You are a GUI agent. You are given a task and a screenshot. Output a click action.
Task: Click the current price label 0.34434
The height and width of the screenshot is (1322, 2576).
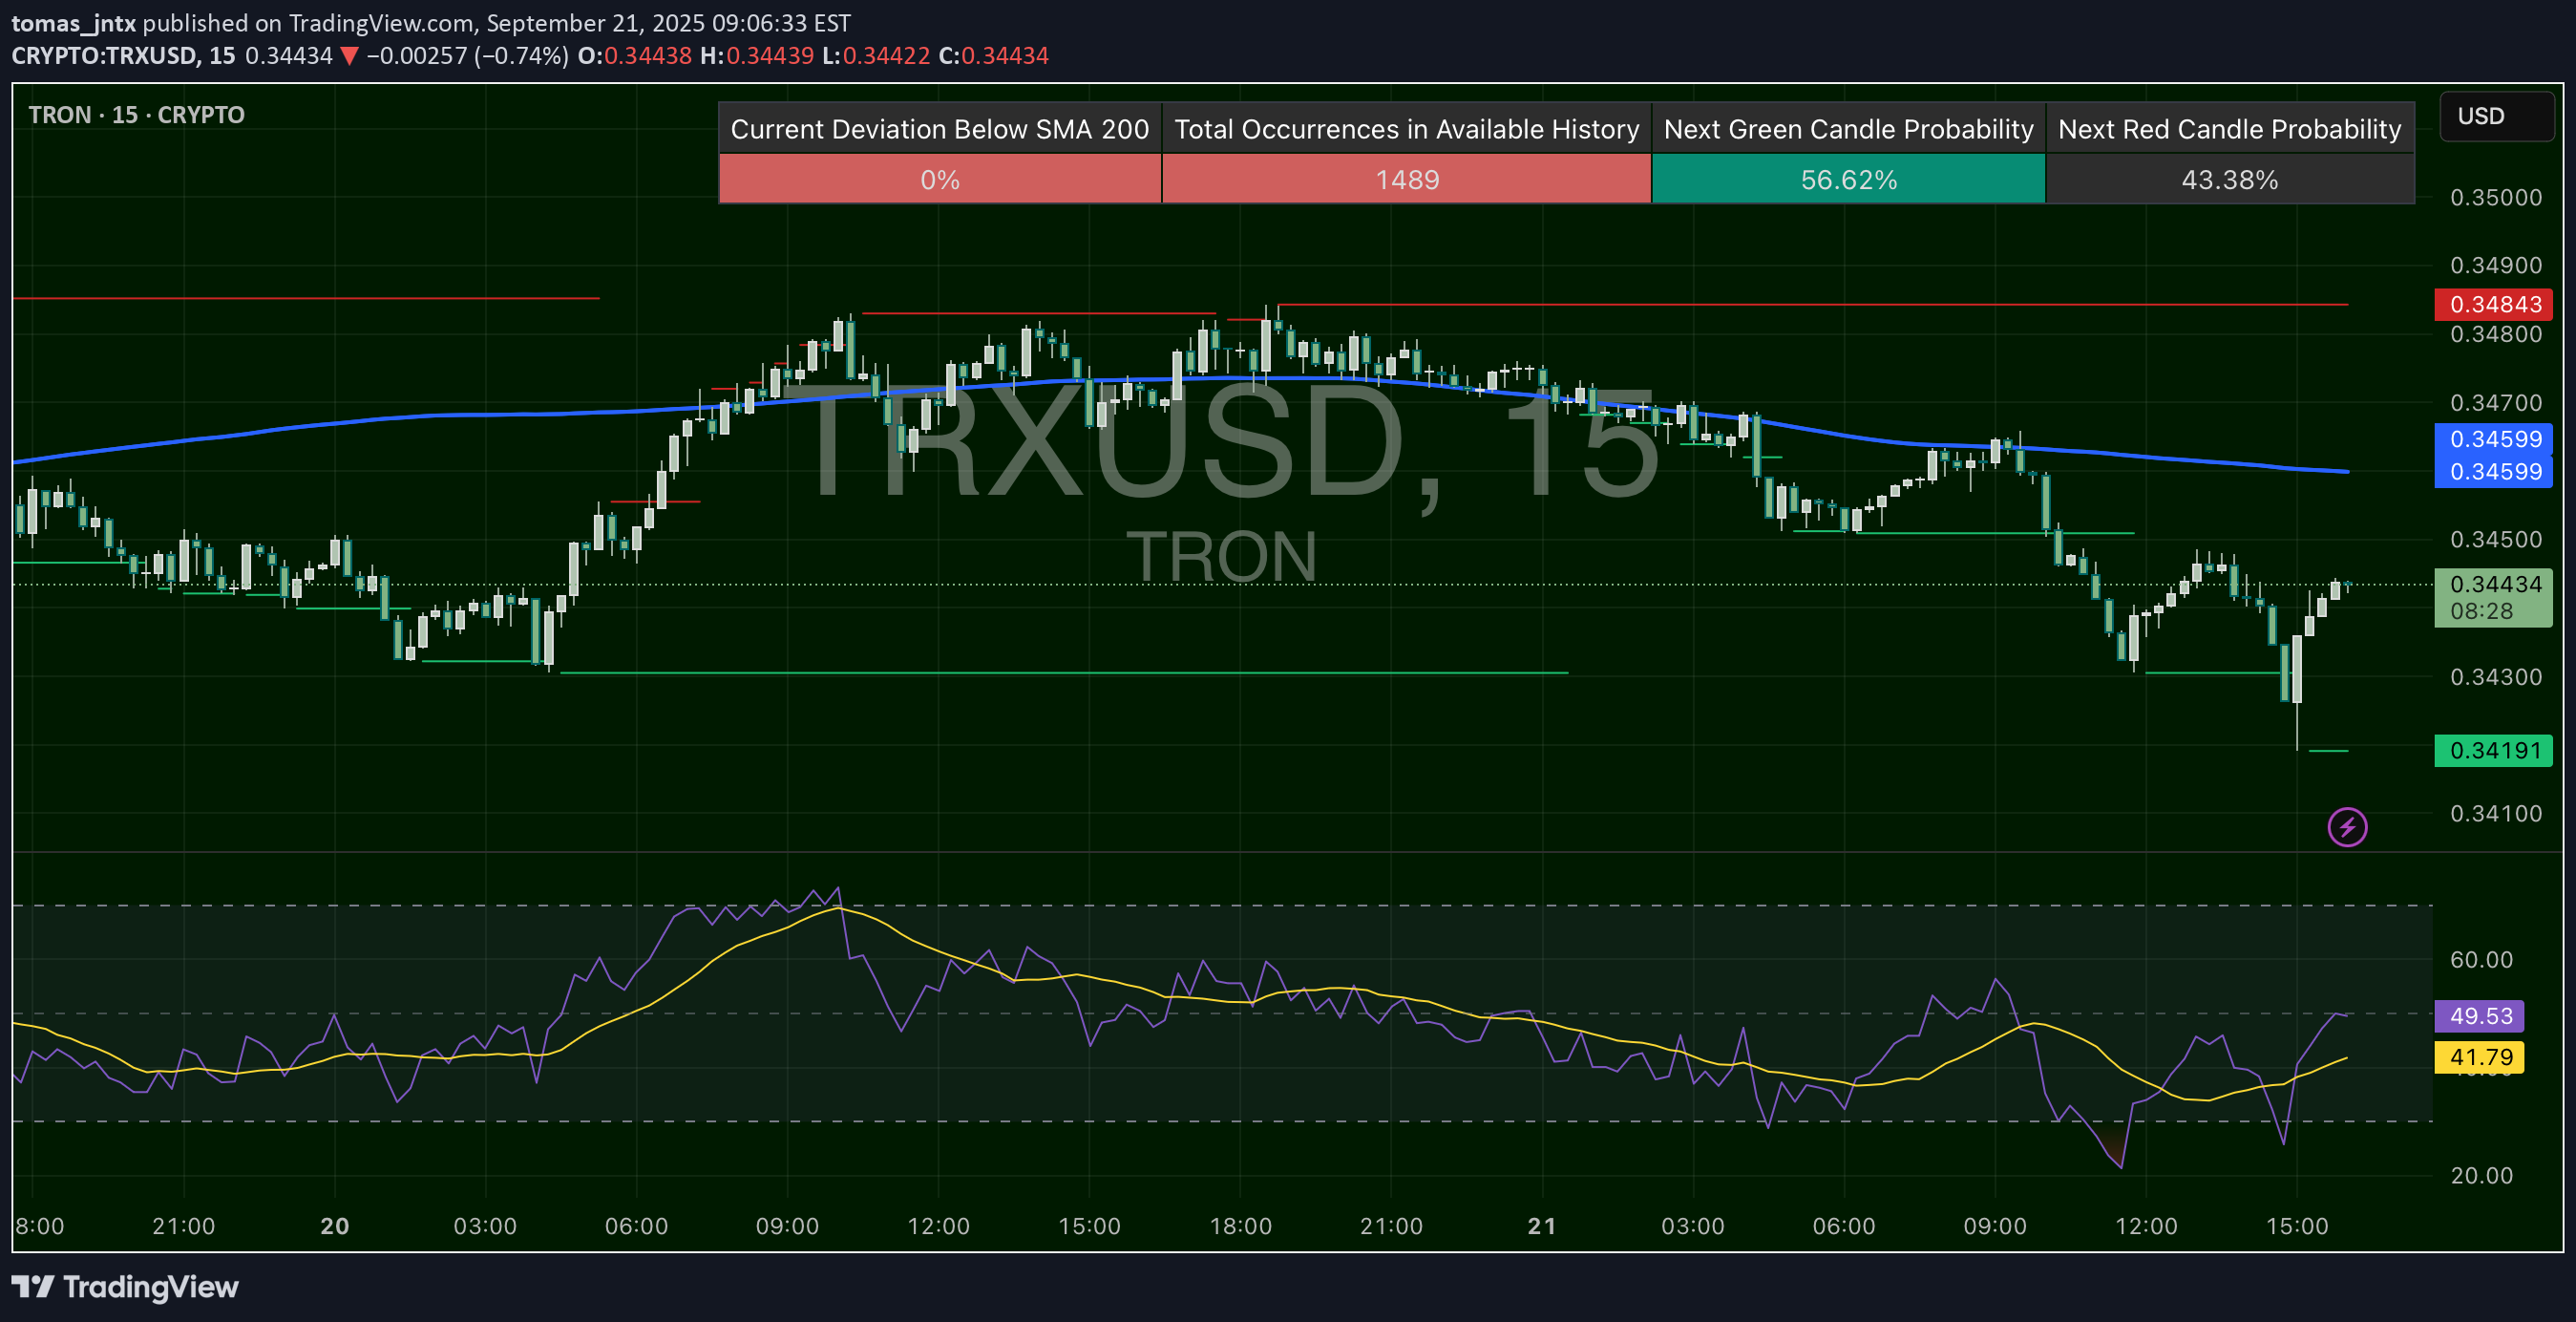(2494, 584)
